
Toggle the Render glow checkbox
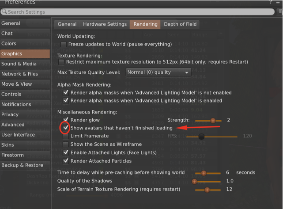pos(66,120)
